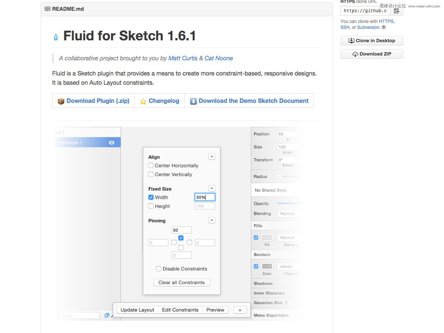Adjust the Radius slider handle

pyautogui.click(x=279, y=176)
